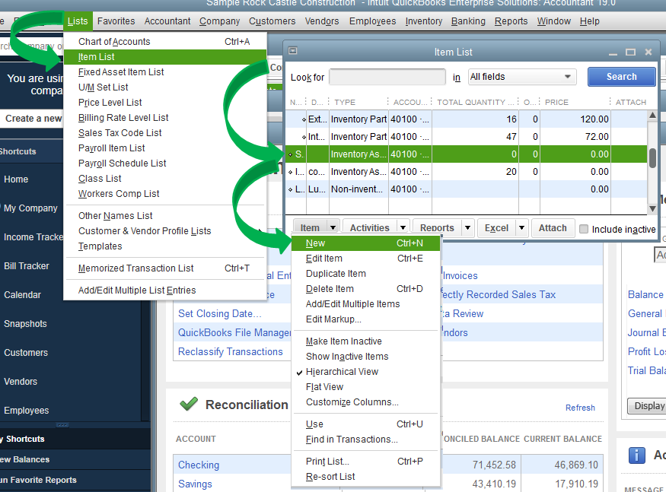This screenshot has width=666, height=492.
Task: Open the Reclassify Transactions link
Action: click(230, 352)
